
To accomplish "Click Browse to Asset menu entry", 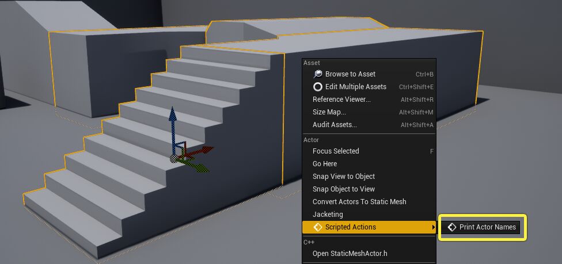I will (369, 74).
